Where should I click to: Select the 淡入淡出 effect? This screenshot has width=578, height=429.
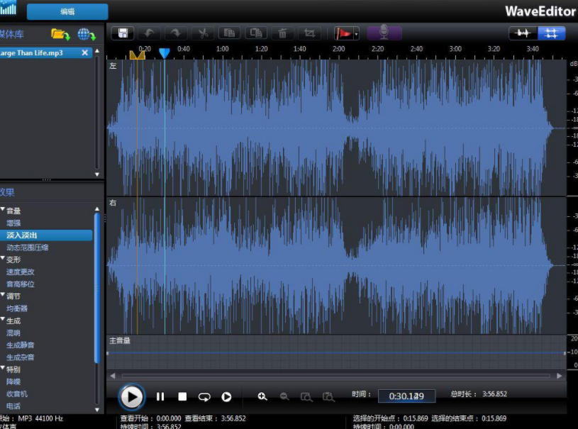coord(45,235)
